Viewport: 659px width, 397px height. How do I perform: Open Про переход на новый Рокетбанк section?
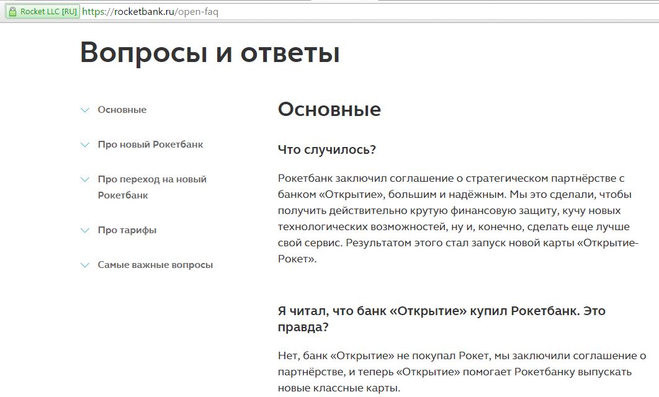[x=151, y=187]
